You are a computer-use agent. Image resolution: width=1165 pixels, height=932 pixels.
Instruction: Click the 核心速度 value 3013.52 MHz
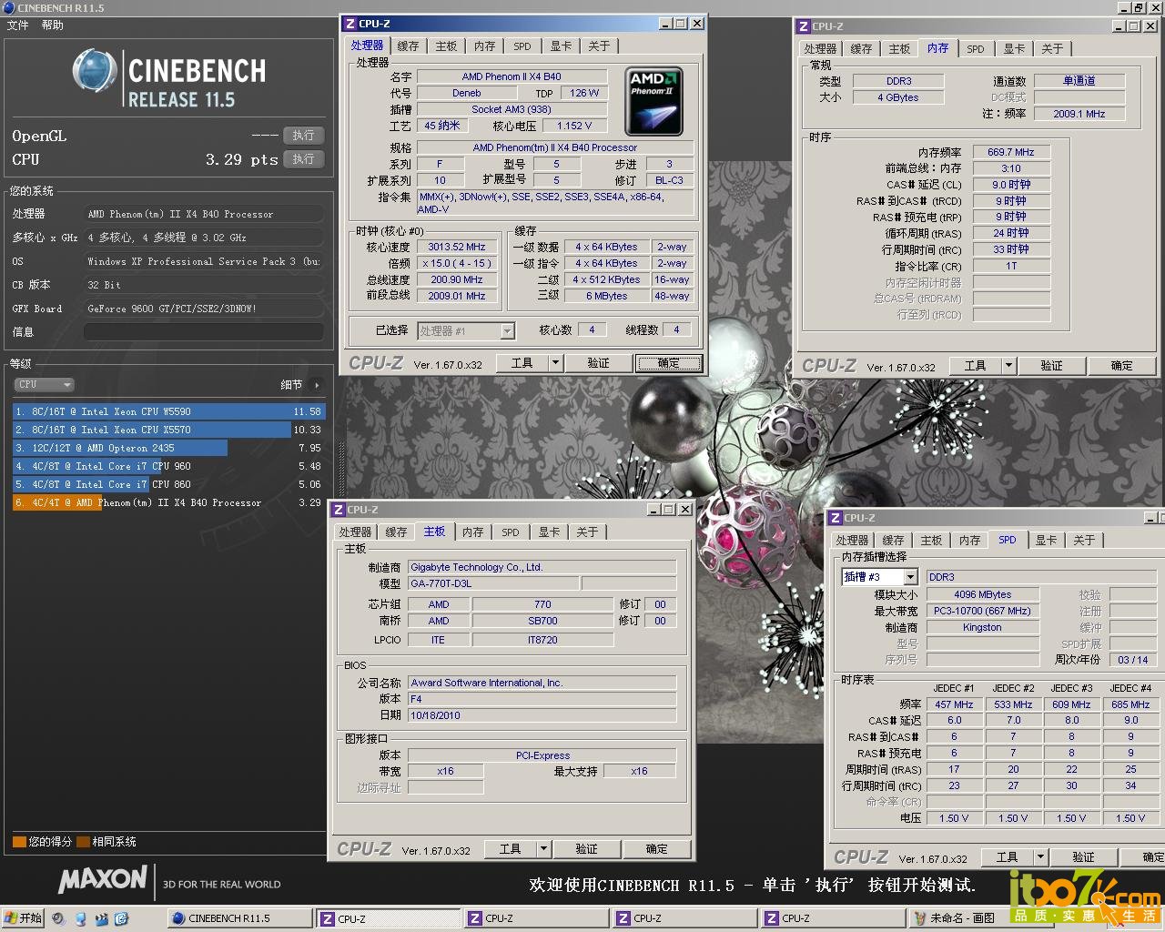coord(457,247)
